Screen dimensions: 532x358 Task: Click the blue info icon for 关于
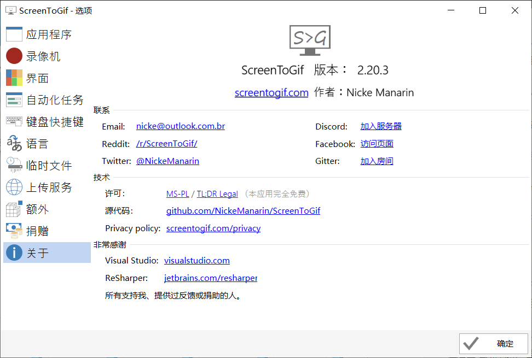(14, 253)
